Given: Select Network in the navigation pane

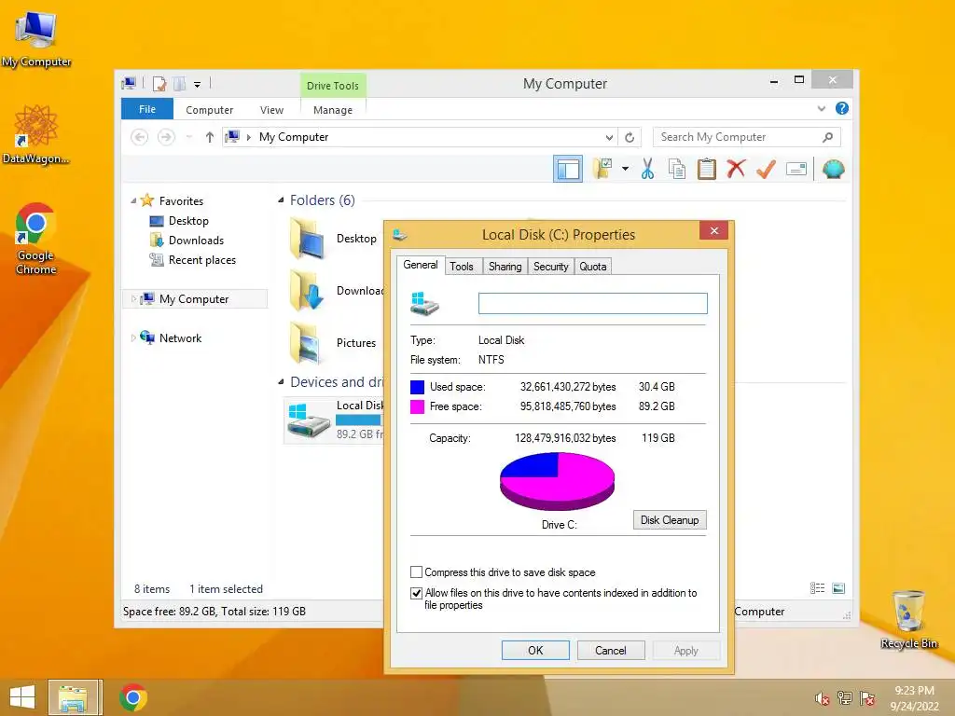Looking at the screenshot, I should (180, 337).
